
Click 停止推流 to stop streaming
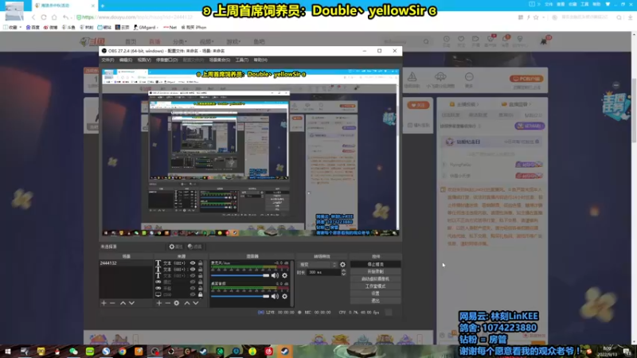coord(375,264)
